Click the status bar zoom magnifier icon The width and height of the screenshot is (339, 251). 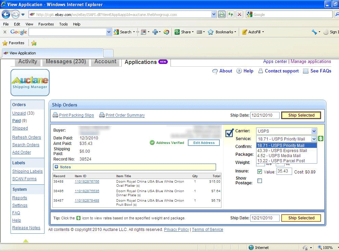click(x=320, y=247)
